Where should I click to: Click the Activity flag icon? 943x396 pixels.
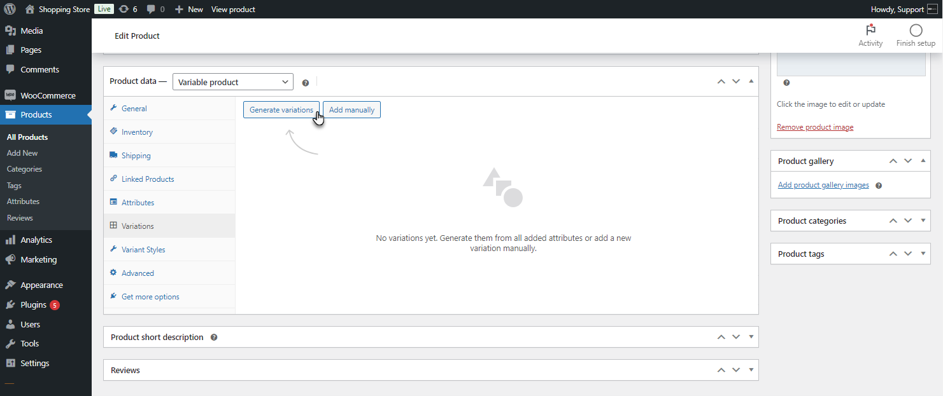870,30
